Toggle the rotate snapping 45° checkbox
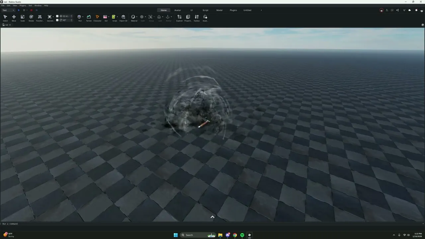Image resolution: width=425 pixels, height=239 pixels. tap(57, 20)
